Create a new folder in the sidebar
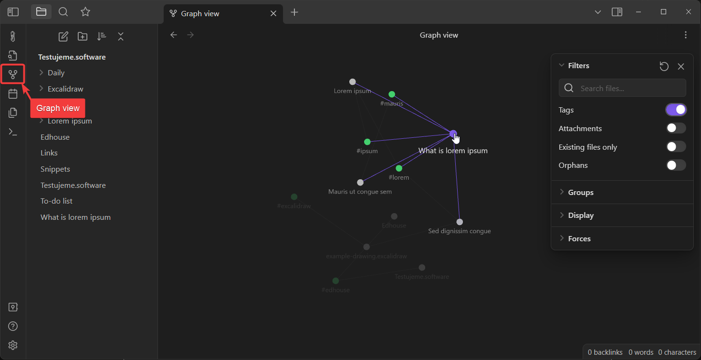This screenshot has height=360, width=701. tap(82, 36)
